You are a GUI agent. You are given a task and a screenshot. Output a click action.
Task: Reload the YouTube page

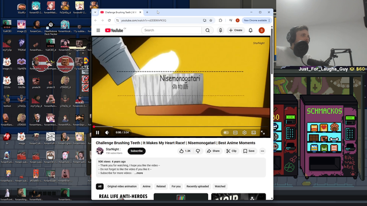point(110,21)
